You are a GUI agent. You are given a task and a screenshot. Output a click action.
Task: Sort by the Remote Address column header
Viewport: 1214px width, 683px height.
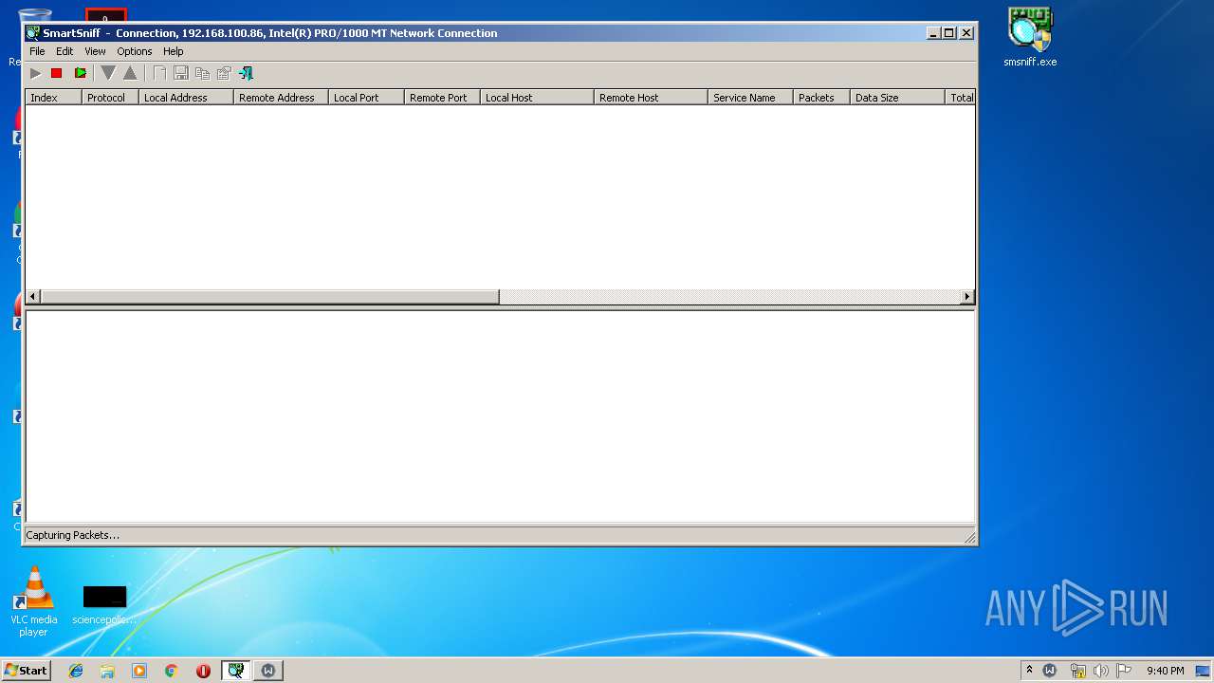point(281,98)
